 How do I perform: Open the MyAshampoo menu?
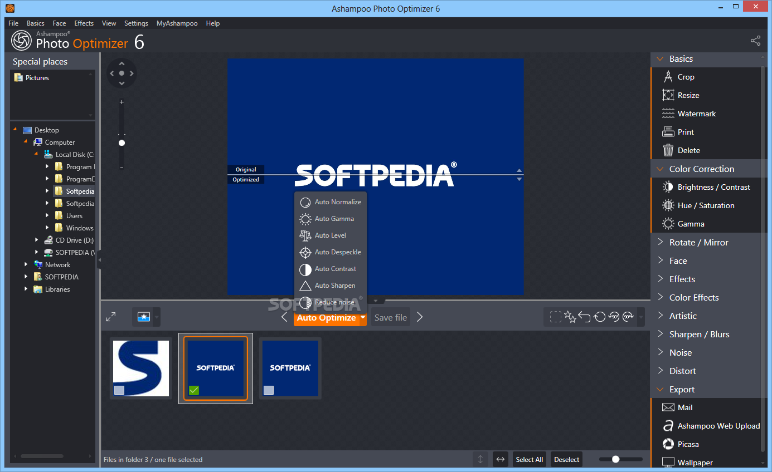(177, 23)
